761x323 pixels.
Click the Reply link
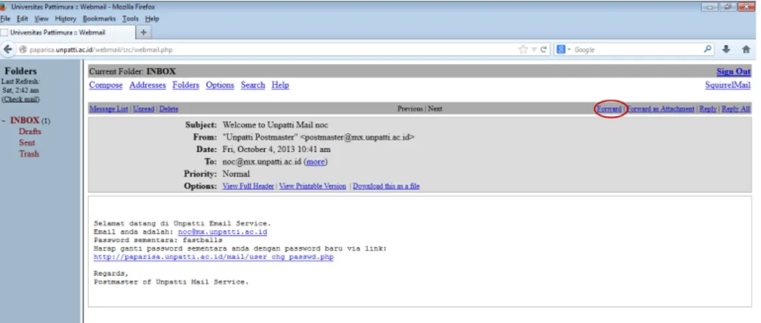(x=708, y=109)
